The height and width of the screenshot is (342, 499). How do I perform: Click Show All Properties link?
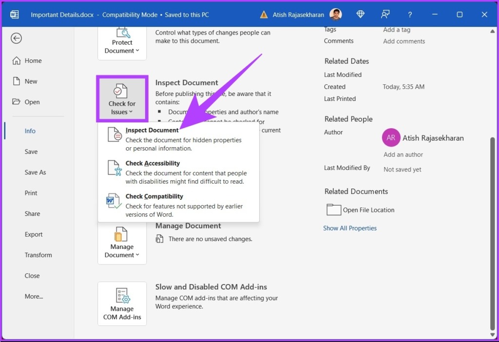350,228
